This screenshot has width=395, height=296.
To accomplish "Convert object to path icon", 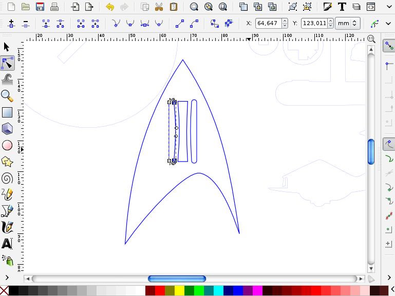I will coord(215,24).
